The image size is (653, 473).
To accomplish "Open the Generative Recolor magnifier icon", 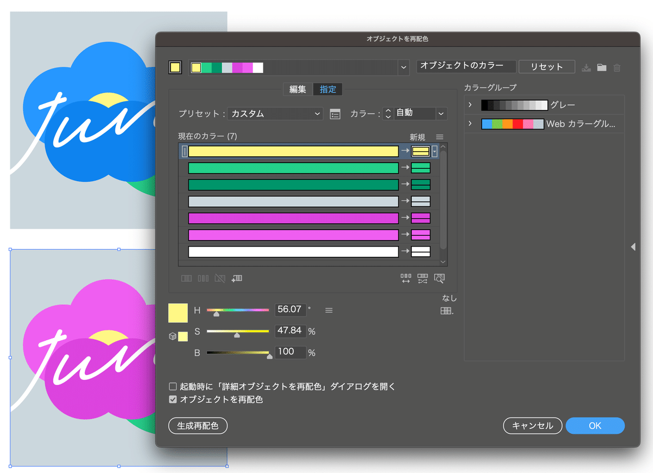I will click(440, 278).
